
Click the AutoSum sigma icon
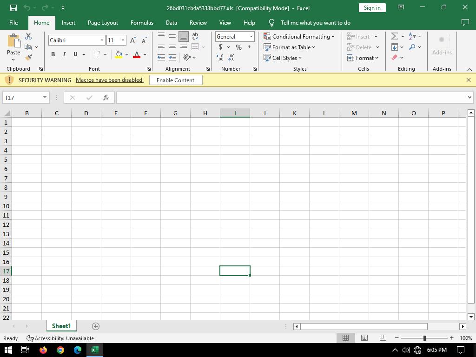394,36
